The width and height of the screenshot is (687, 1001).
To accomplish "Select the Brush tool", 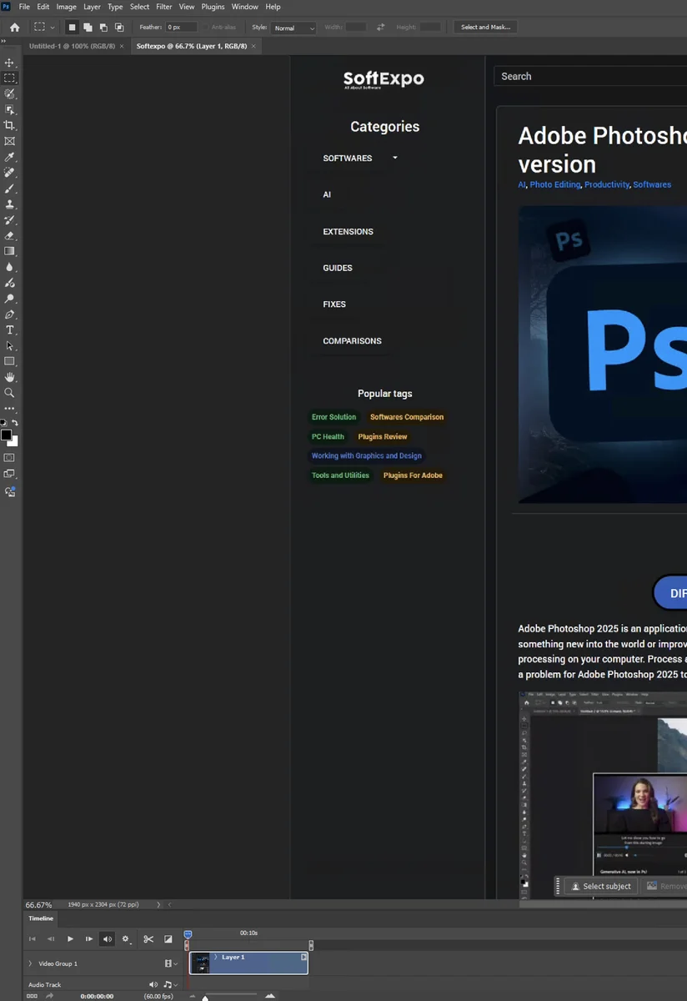I will coord(10,188).
